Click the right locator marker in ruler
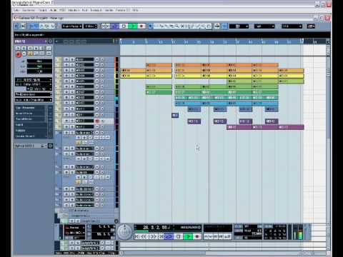The height and width of the screenshot is (257, 343). pyautogui.click(x=302, y=41)
